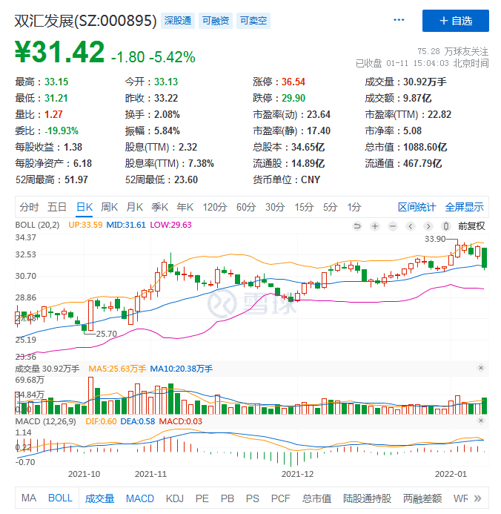501x514 pixels.
Task: Open the three-dot more options menu
Action: tap(399, 20)
